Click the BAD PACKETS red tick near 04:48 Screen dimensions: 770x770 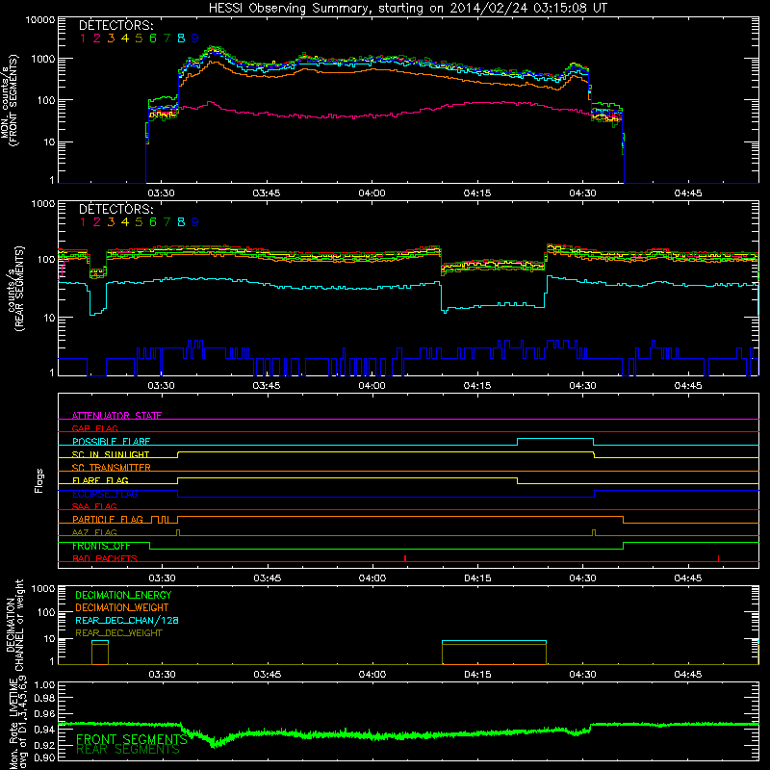pos(718,558)
